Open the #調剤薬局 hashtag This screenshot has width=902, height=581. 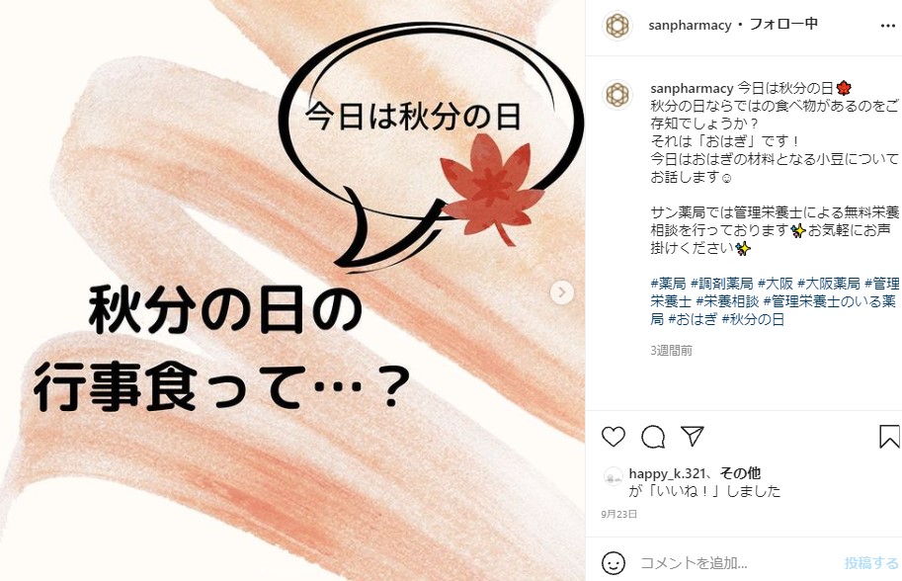[722, 283]
